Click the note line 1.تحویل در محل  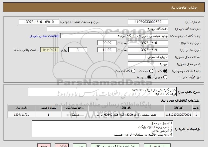[x=162, y=124]
